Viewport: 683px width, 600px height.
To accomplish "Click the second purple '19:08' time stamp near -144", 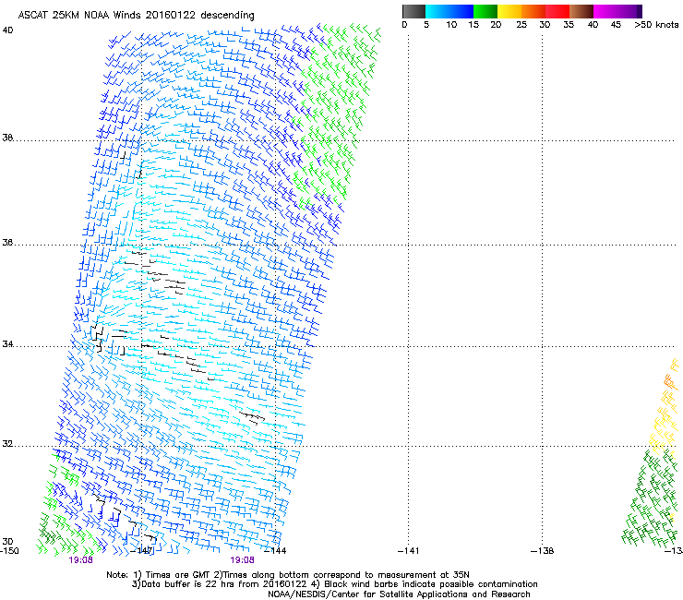I will point(242,560).
